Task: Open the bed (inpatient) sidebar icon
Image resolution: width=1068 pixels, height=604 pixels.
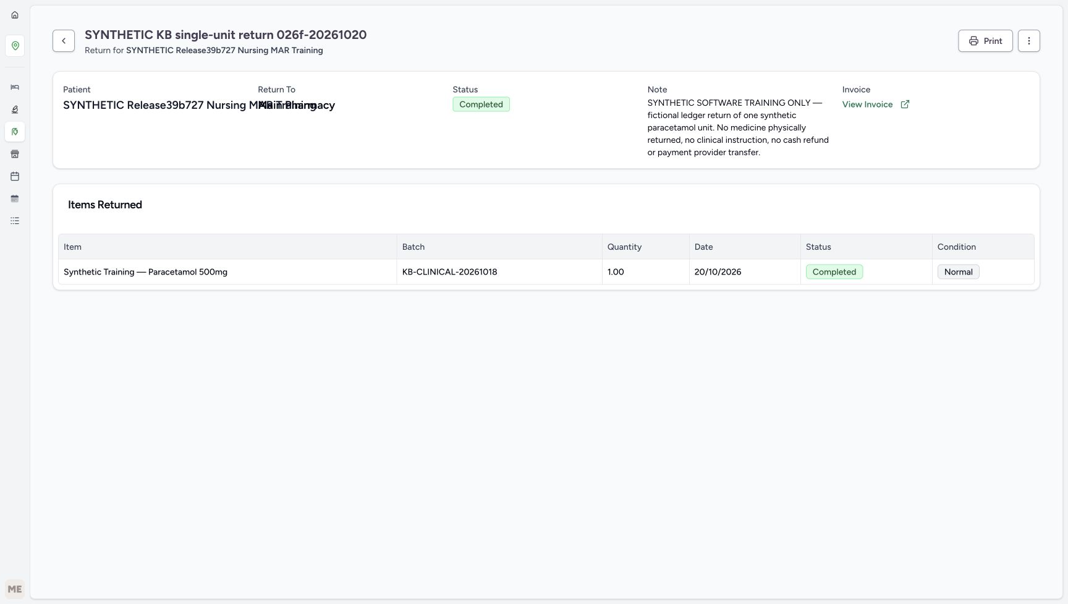Action: point(15,87)
